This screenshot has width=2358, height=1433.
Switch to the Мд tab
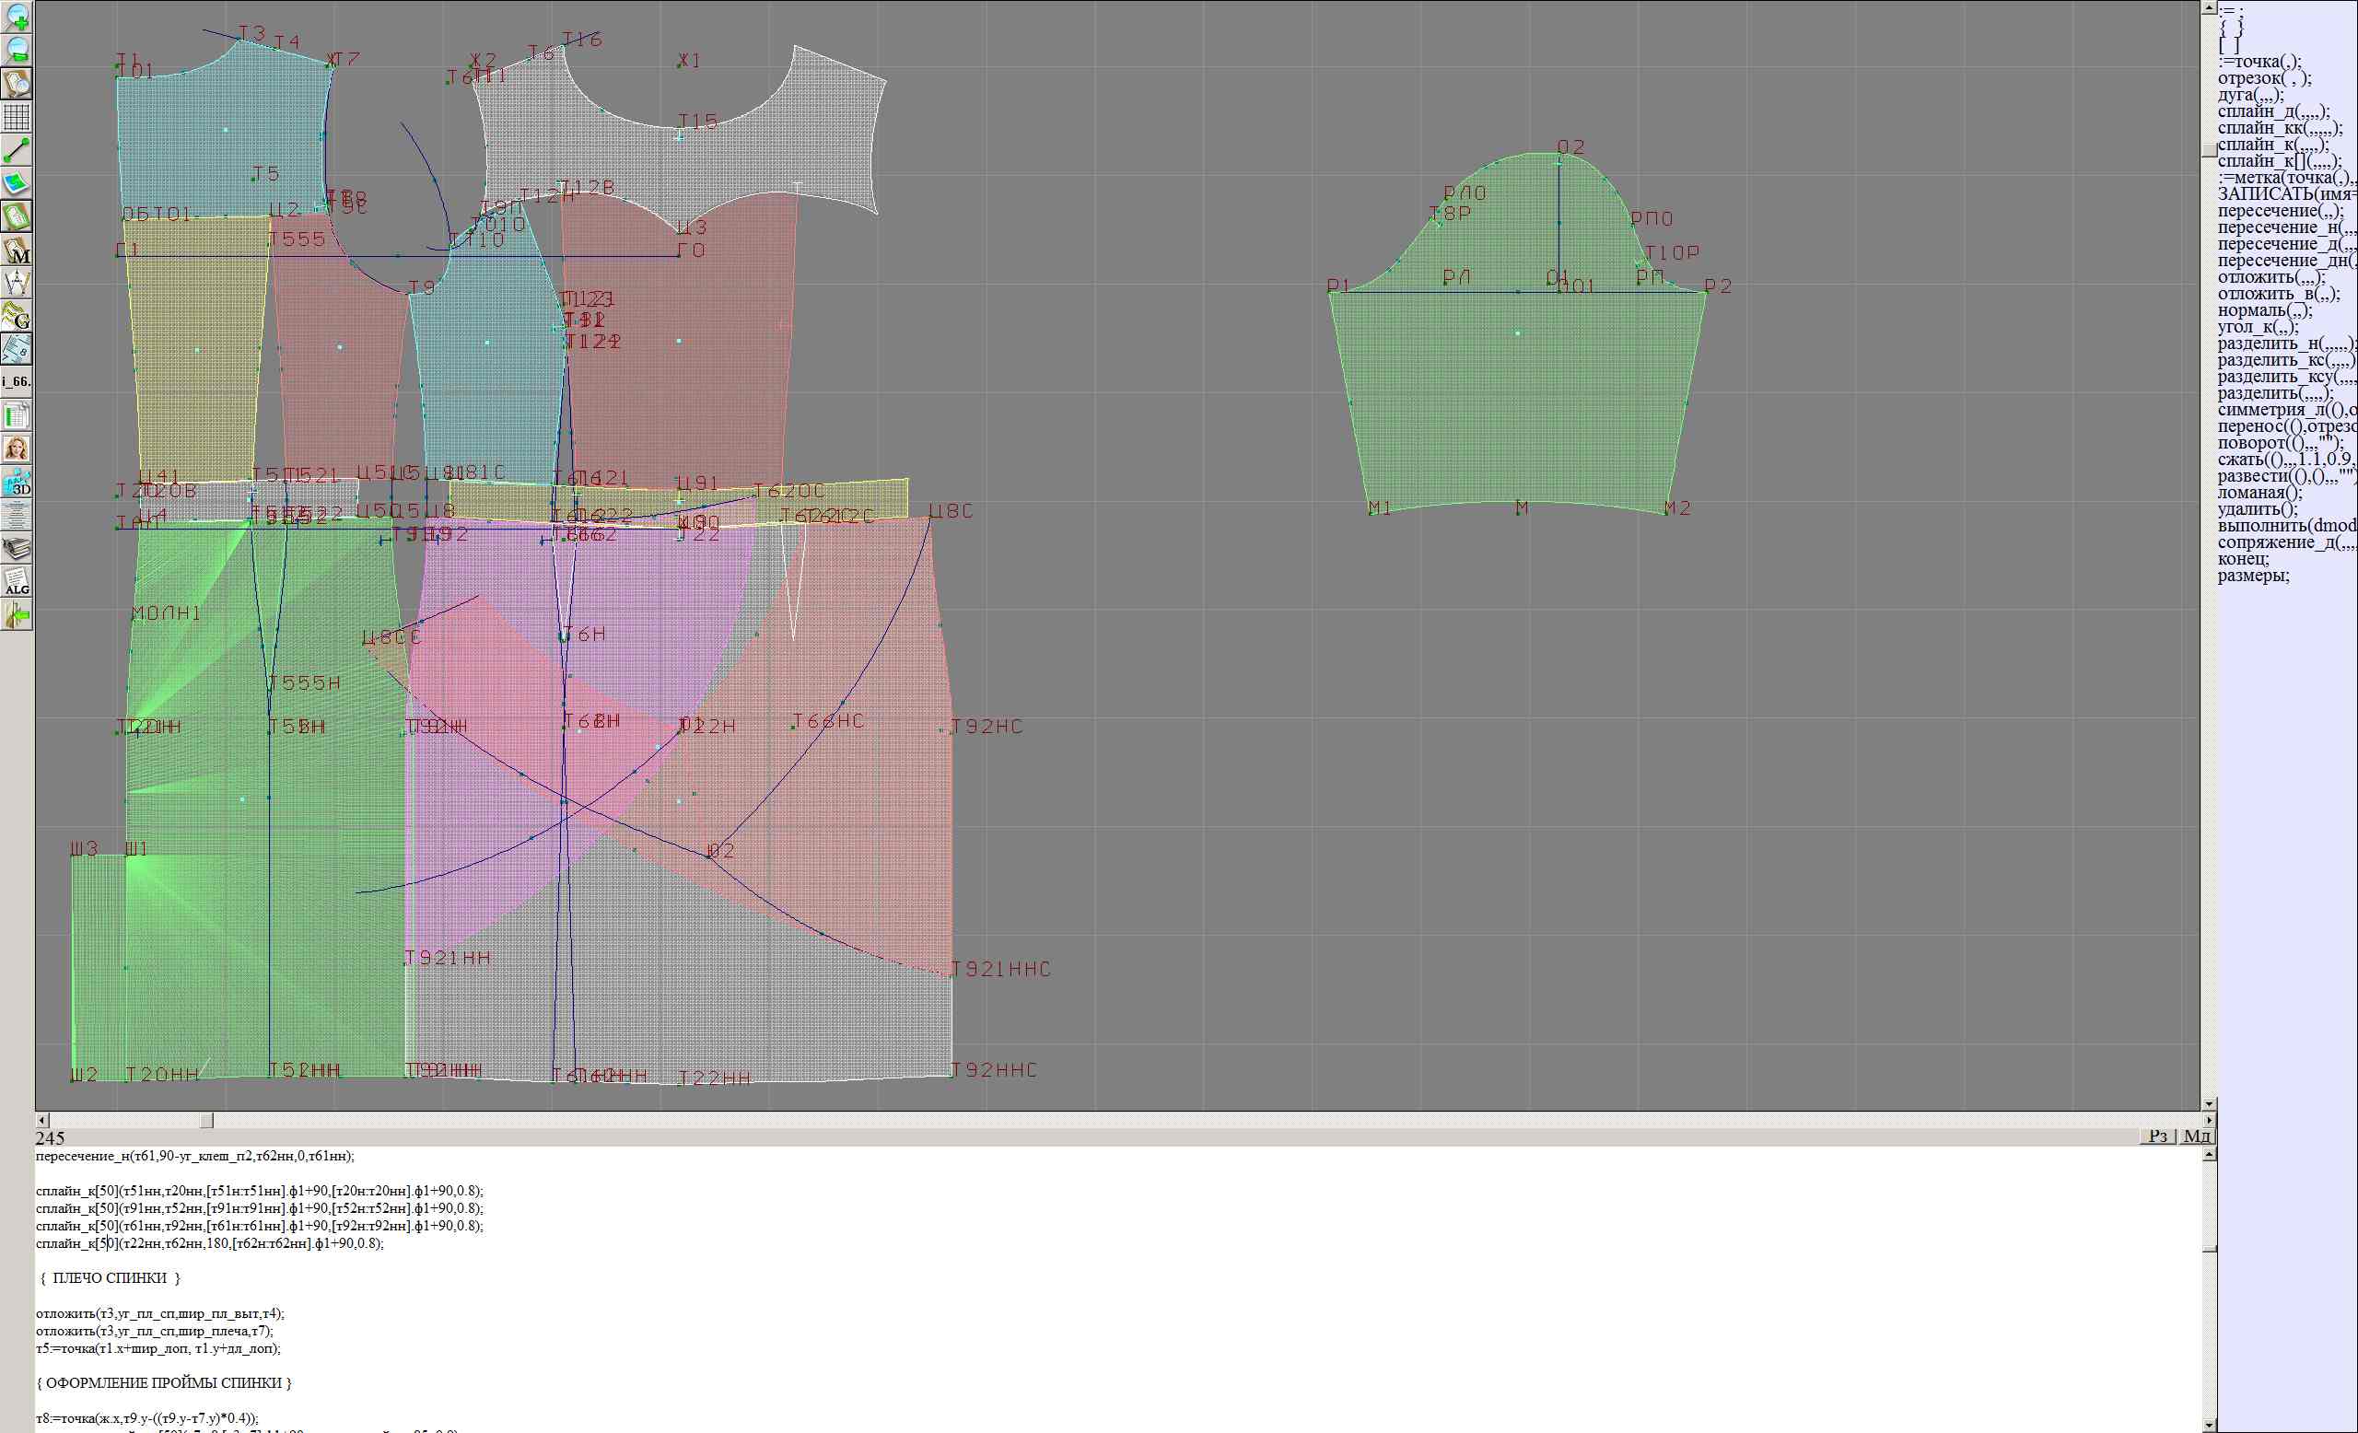(2195, 1136)
